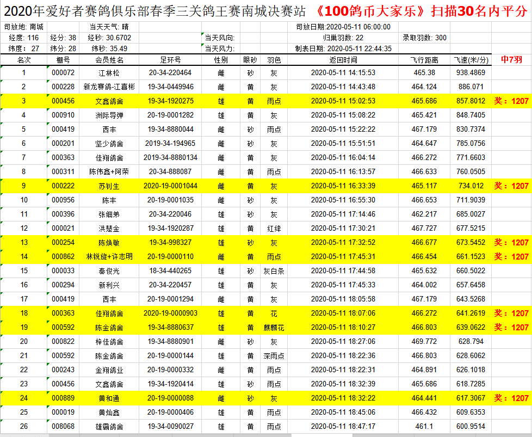Click the 深雨点 feather color cell
The height and width of the screenshot is (437, 532).
pos(274,356)
